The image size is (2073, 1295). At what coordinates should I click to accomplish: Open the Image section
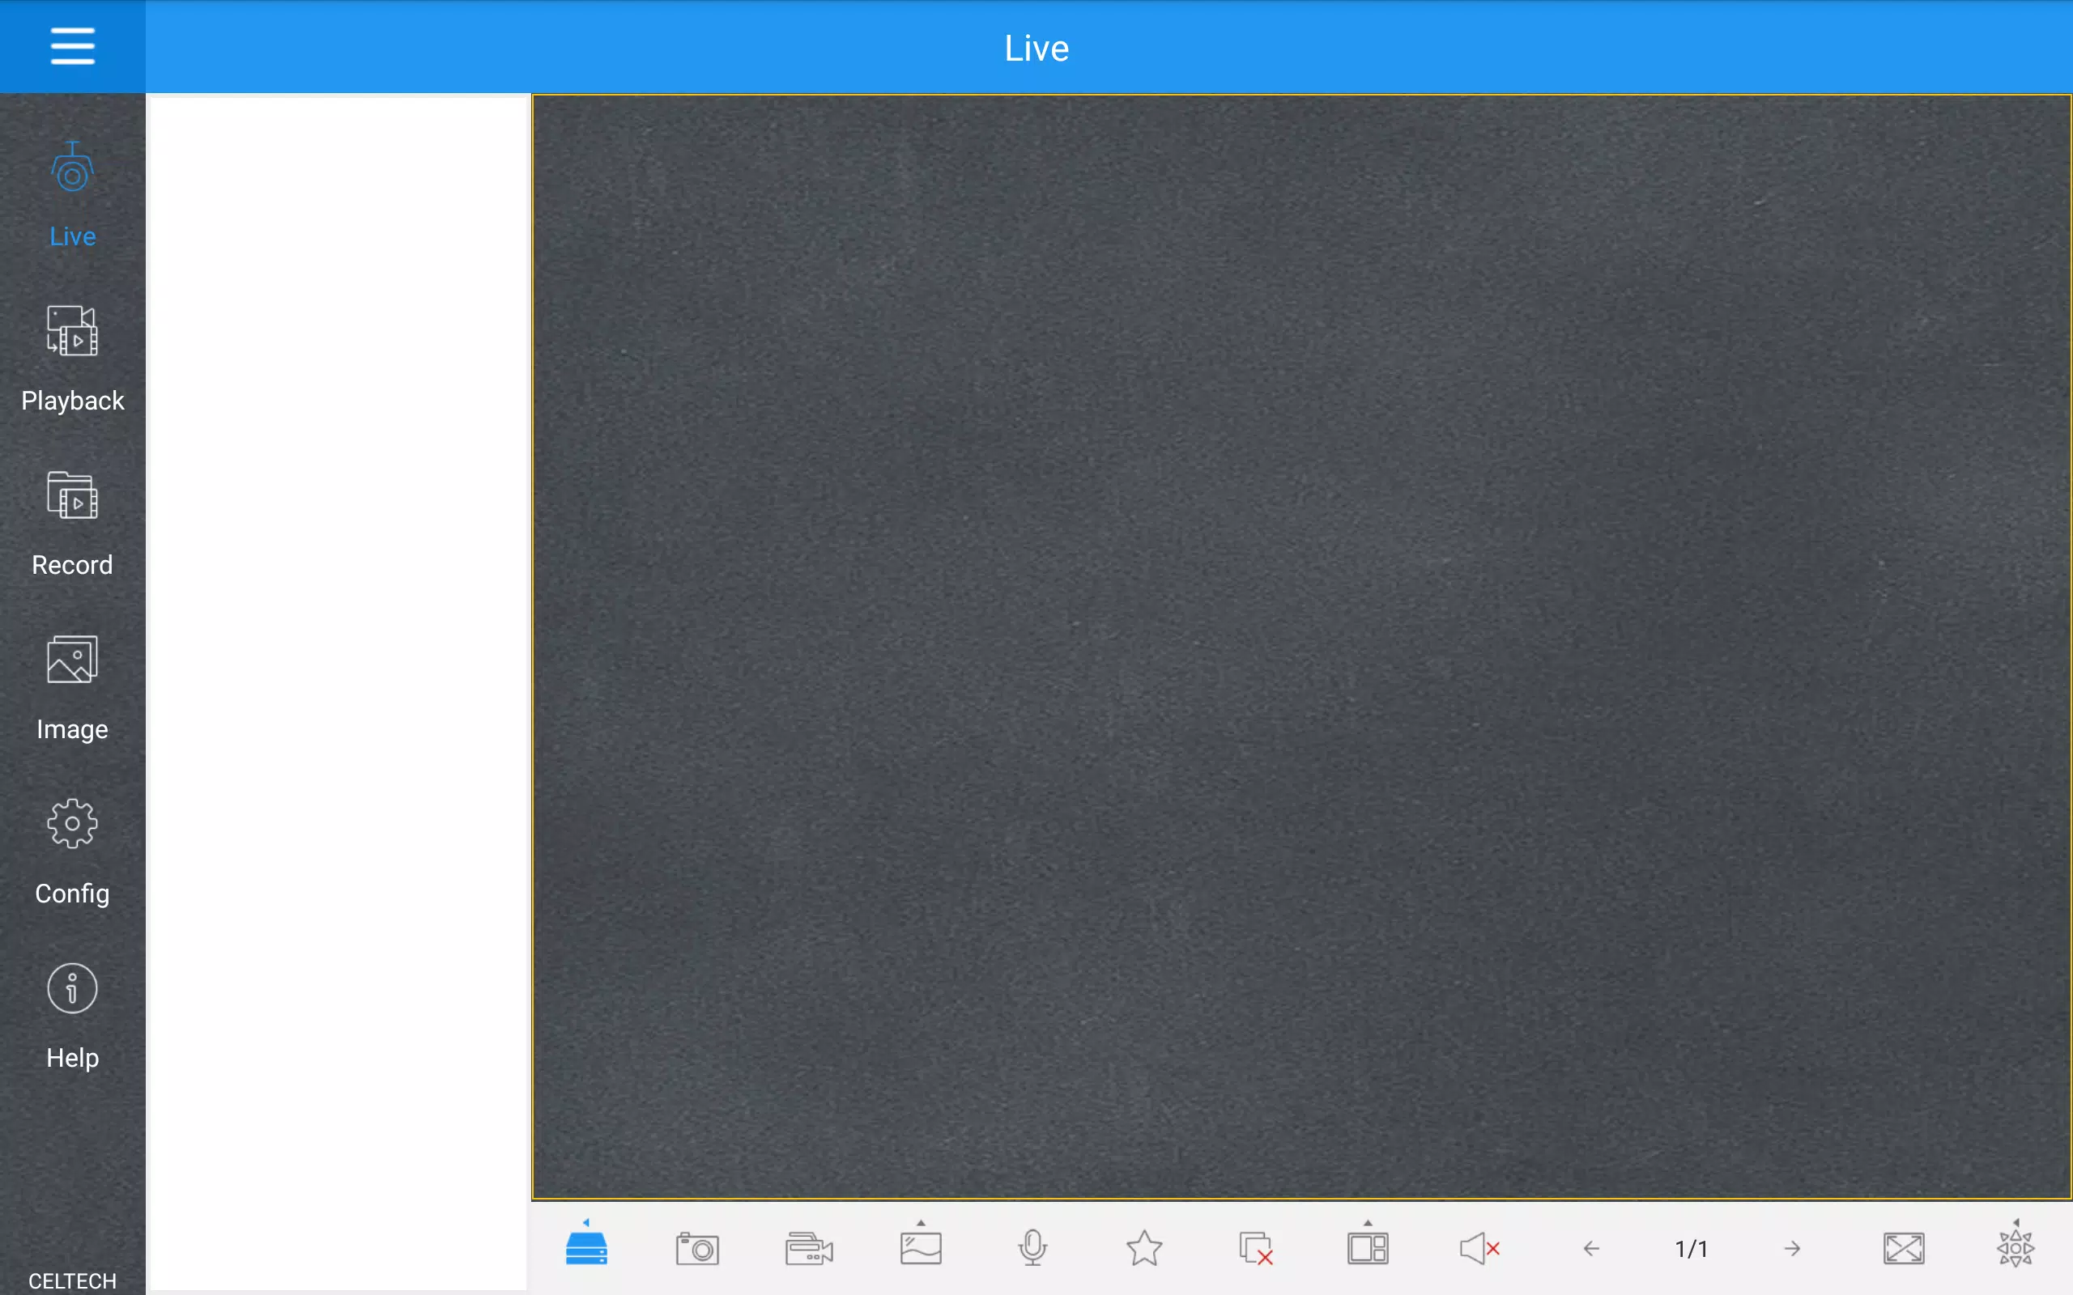tap(72, 688)
